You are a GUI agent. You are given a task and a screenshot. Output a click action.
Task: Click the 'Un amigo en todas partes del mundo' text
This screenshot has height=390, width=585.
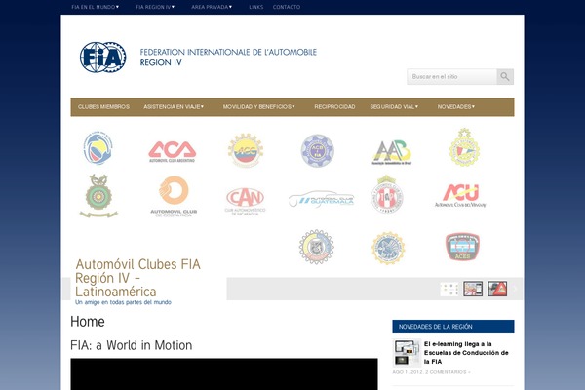tap(123, 302)
